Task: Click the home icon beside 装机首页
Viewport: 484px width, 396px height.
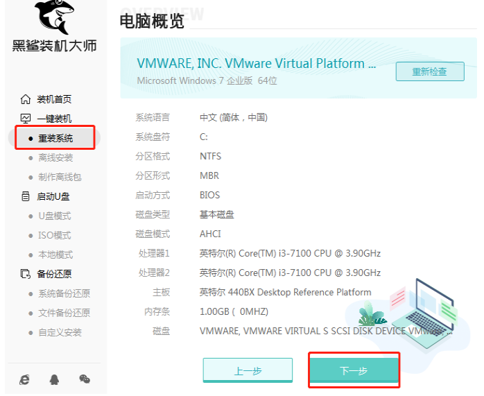Action: [26, 99]
